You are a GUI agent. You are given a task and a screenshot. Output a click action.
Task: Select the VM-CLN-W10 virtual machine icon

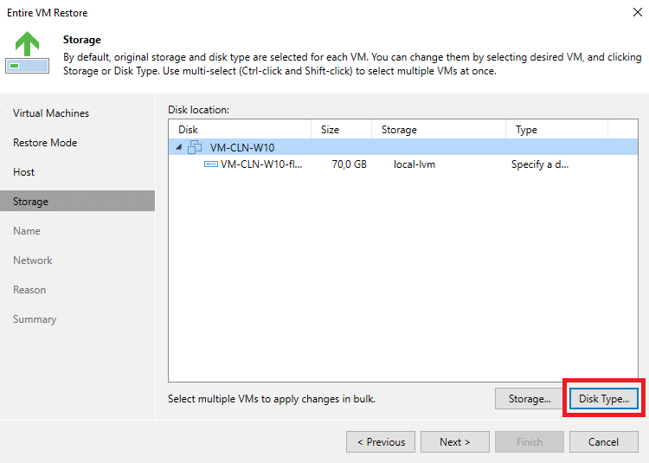(x=195, y=147)
